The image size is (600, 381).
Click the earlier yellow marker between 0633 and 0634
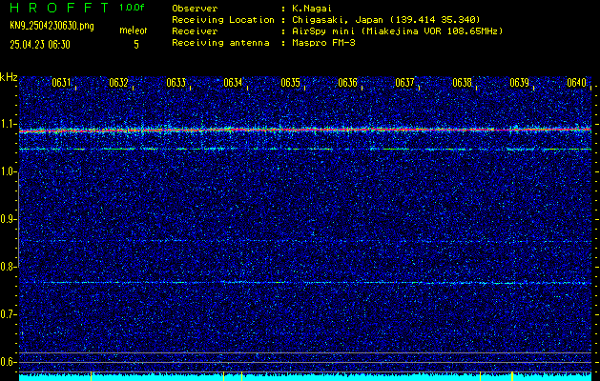[x=224, y=376]
